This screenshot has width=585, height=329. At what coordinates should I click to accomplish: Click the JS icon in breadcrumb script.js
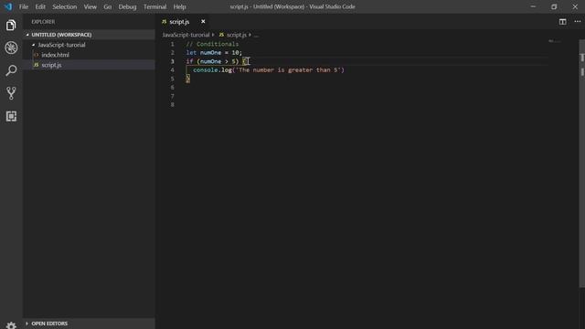[x=221, y=35]
